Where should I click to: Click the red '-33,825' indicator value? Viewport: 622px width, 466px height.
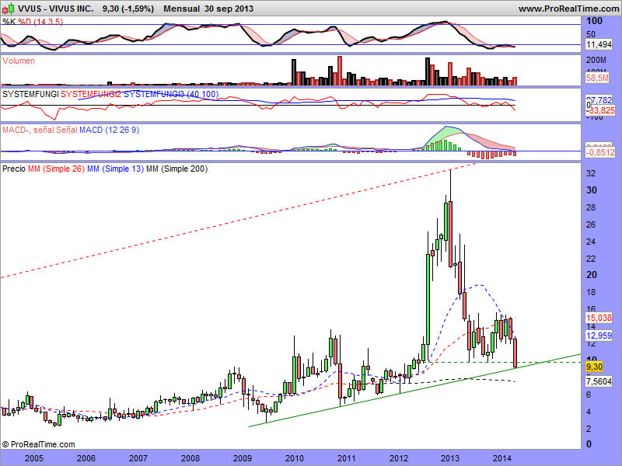pyautogui.click(x=600, y=110)
